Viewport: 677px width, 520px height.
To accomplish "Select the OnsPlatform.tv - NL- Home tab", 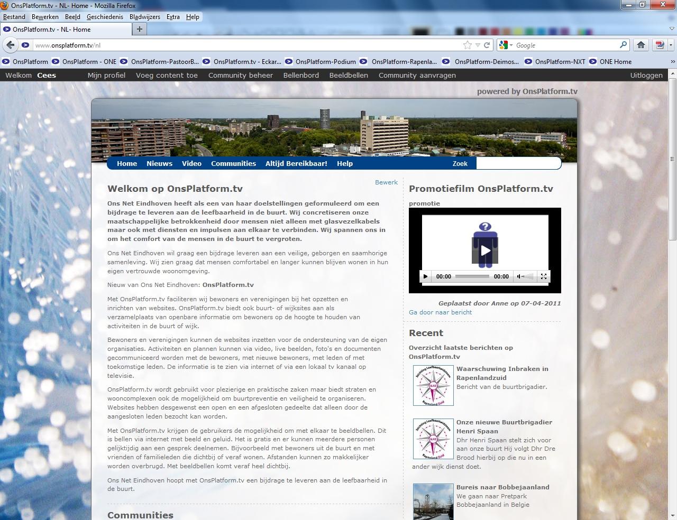I will [x=65, y=30].
